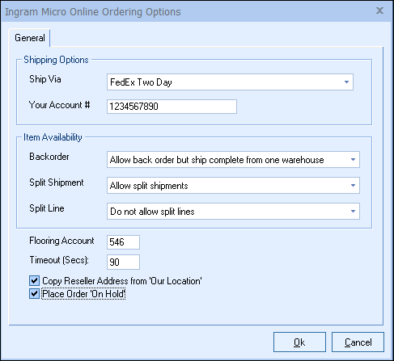Expand the Split Shipment dropdown arrow
The image size is (394, 361).
tap(353, 186)
